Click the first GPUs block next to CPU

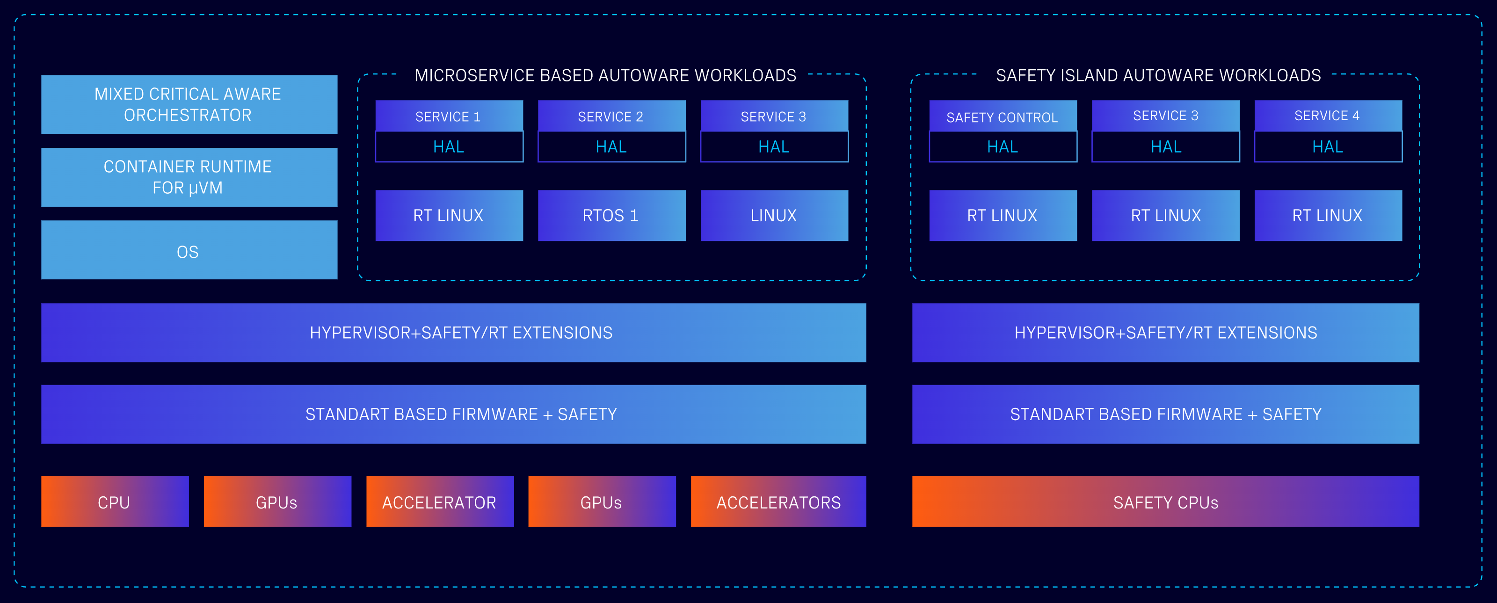[x=278, y=501]
